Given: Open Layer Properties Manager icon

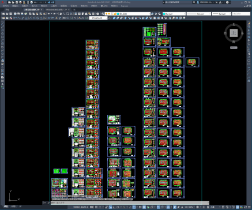Looking at the screenshot, I should tap(103, 14).
